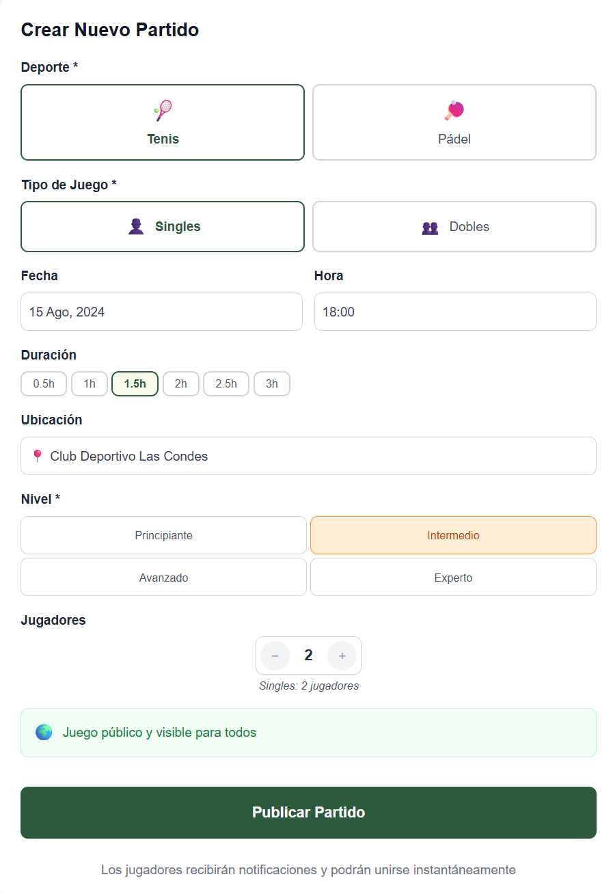The width and height of the screenshot is (613, 894).
Task: Click the paddle icon for Pádel
Action: (454, 109)
